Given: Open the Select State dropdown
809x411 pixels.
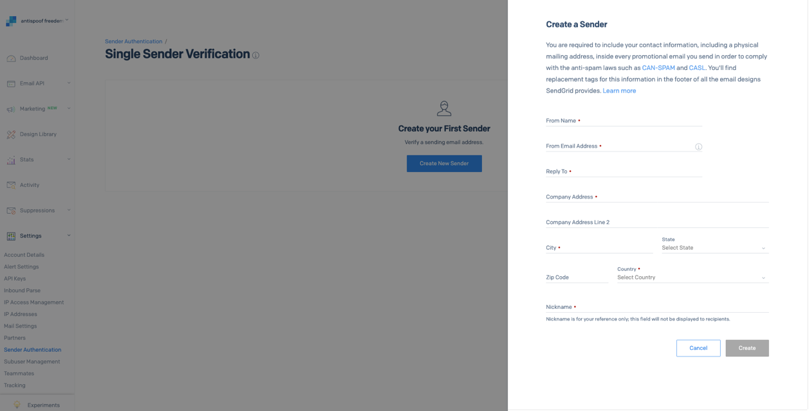Looking at the screenshot, I should pyautogui.click(x=714, y=248).
